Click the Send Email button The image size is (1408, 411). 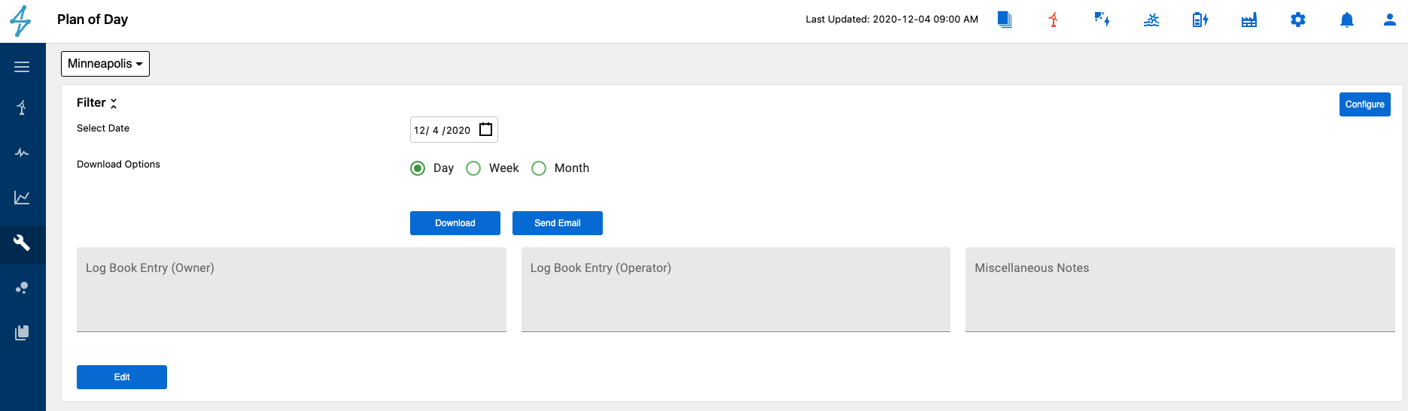[x=558, y=223]
